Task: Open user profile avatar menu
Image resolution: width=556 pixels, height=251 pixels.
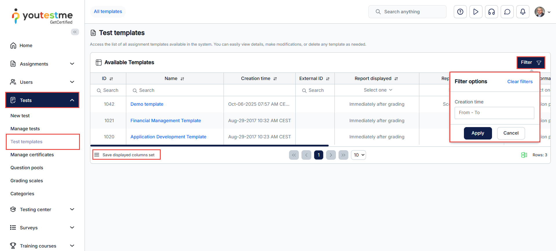Action: click(542, 12)
